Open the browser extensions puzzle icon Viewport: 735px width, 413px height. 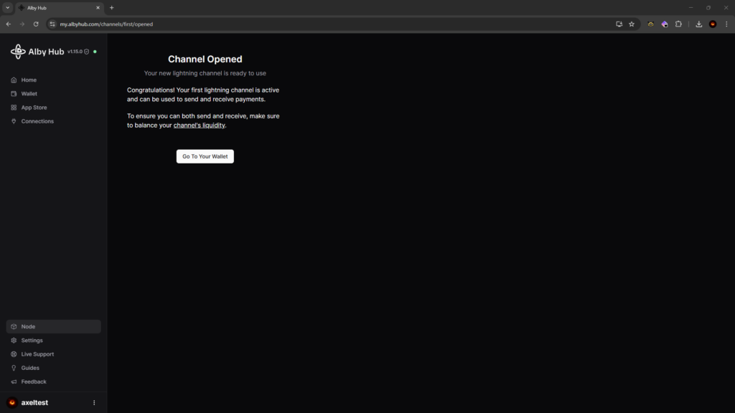pyautogui.click(x=678, y=24)
